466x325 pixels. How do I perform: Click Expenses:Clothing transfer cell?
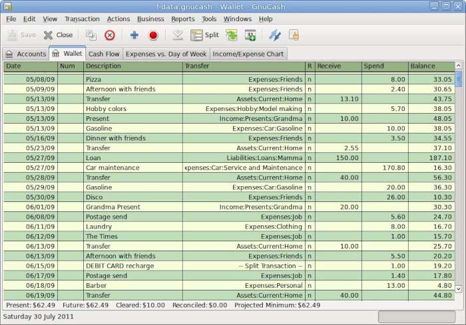click(244, 227)
